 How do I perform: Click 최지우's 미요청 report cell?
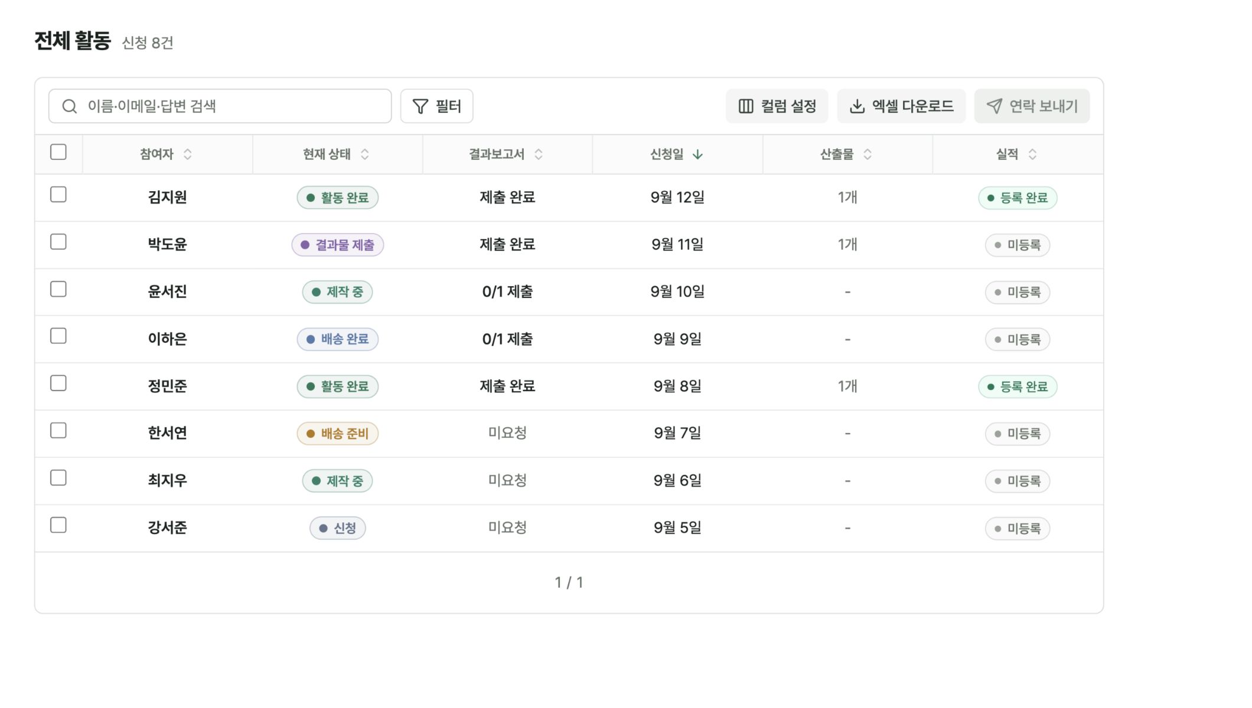(x=507, y=480)
